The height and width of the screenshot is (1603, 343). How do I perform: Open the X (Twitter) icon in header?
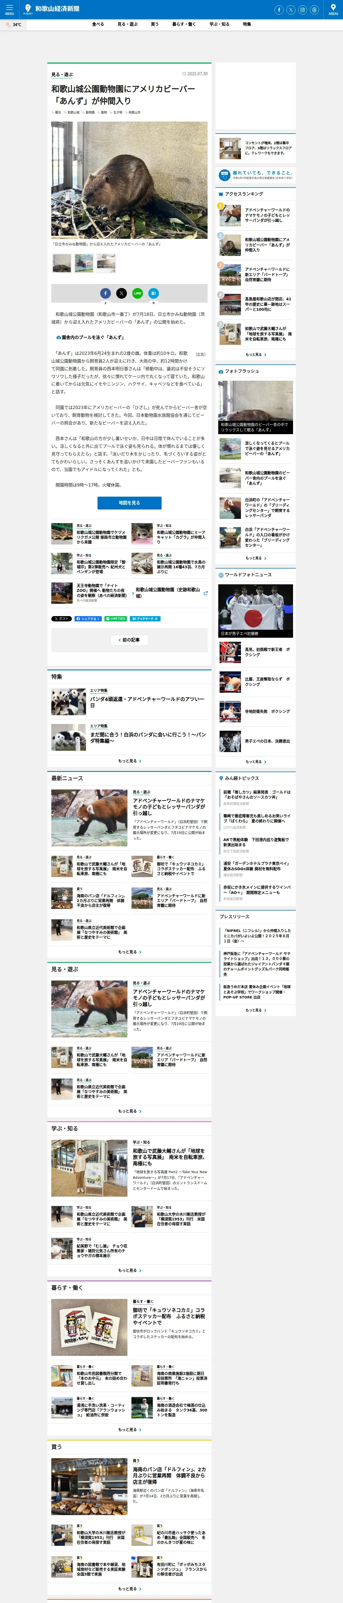pos(291,10)
